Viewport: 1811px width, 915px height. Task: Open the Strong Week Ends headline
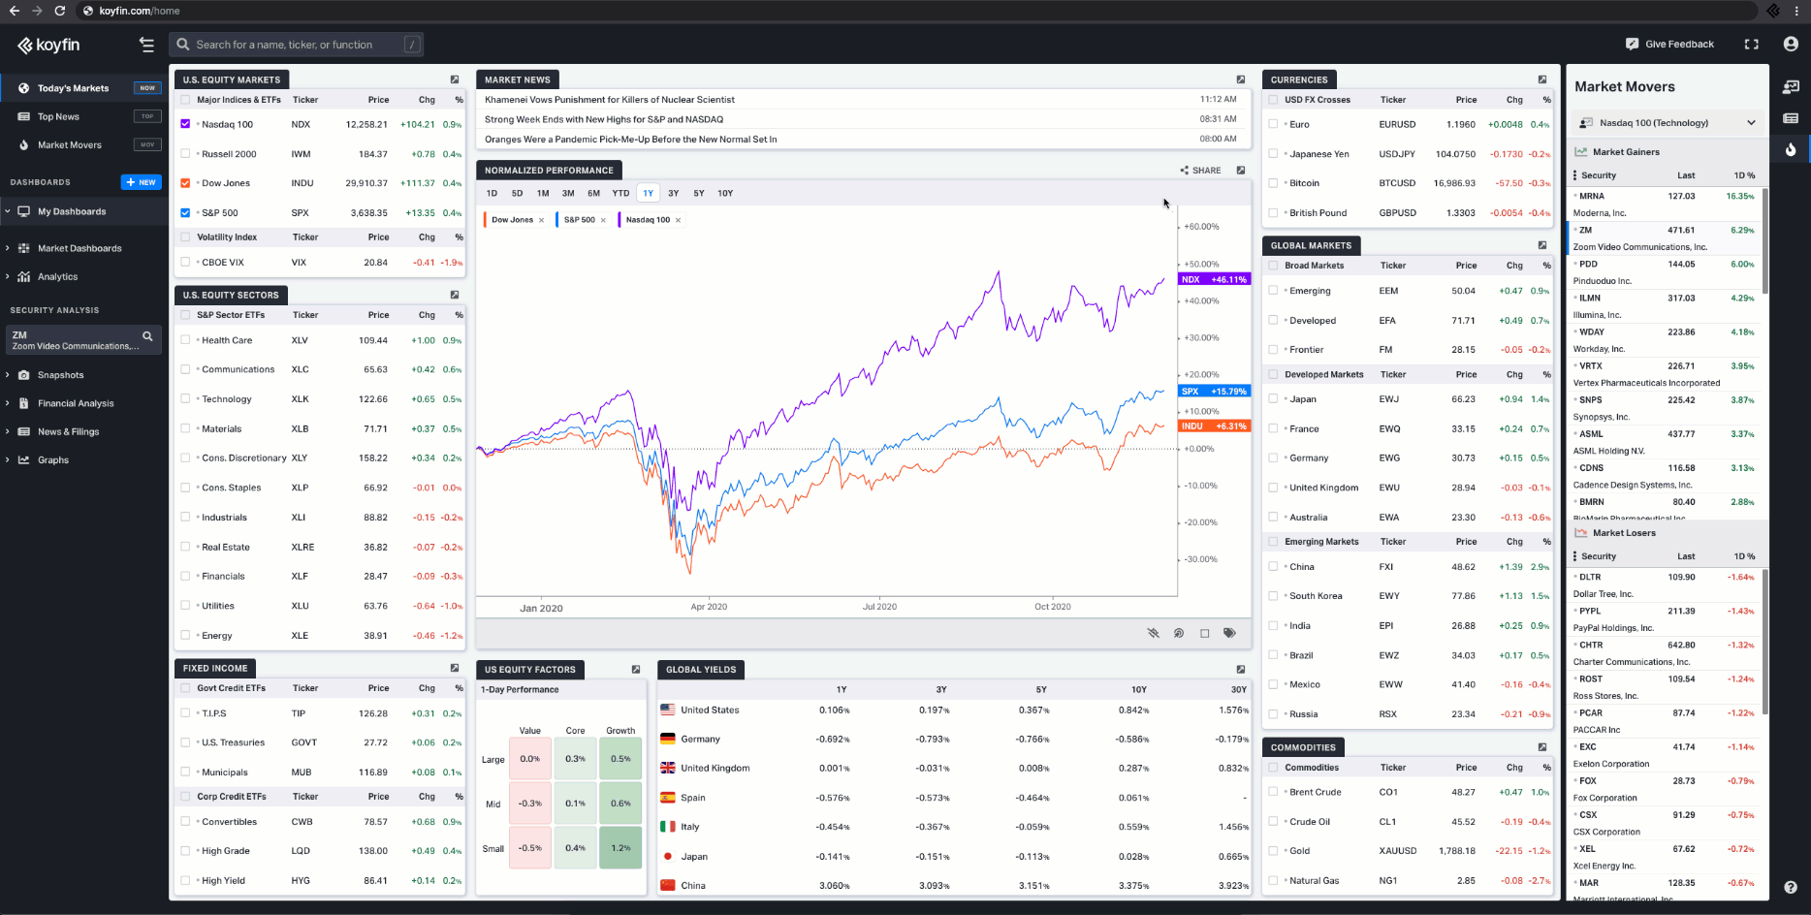pyautogui.click(x=604, y=119)
